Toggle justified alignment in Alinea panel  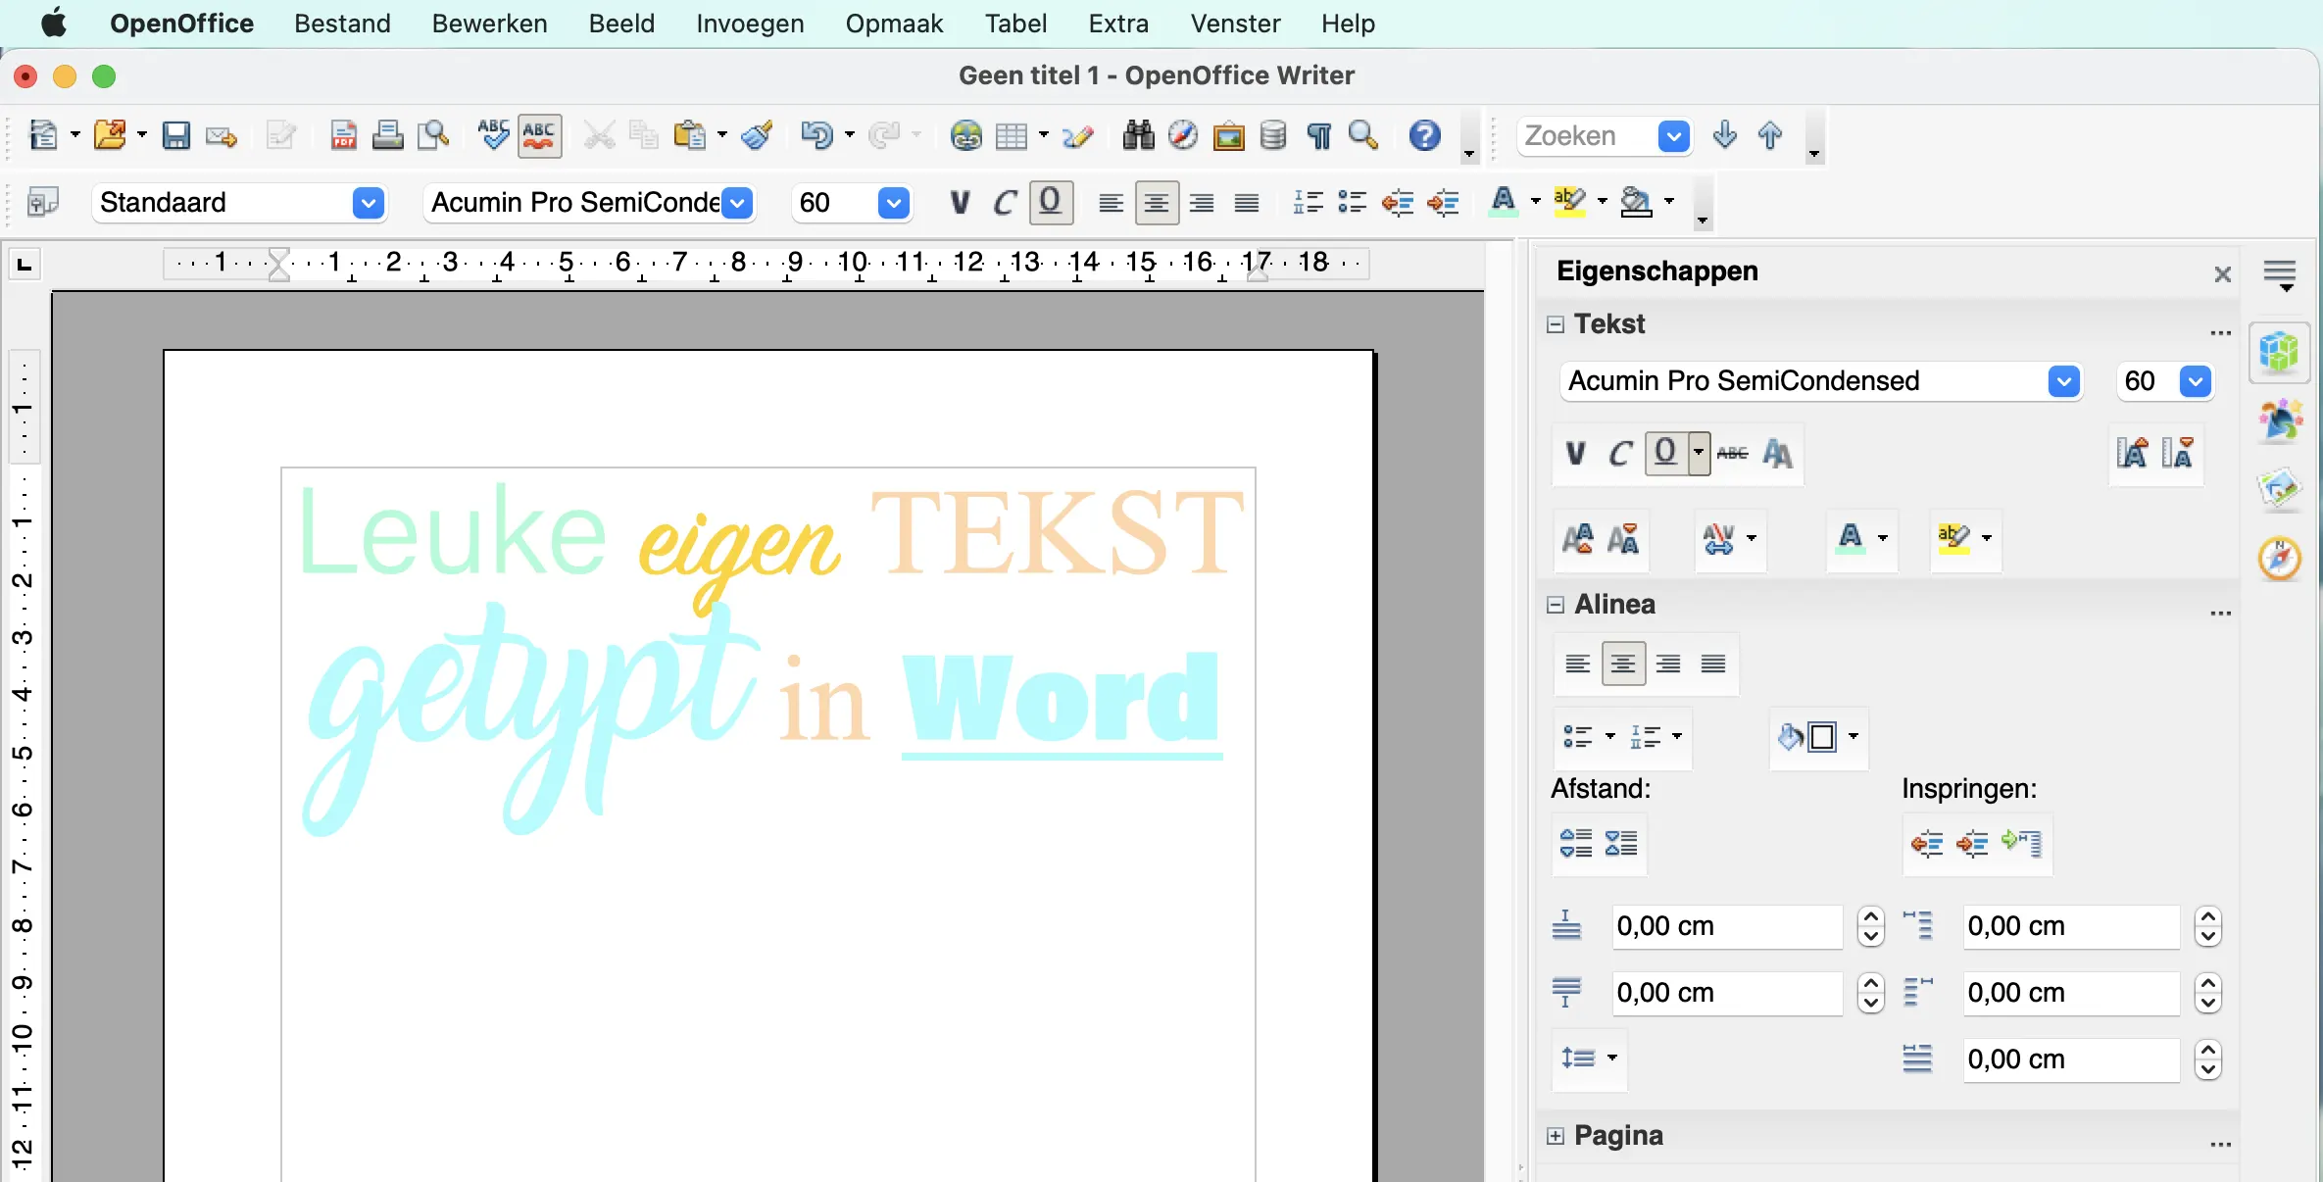point(1713,664)
